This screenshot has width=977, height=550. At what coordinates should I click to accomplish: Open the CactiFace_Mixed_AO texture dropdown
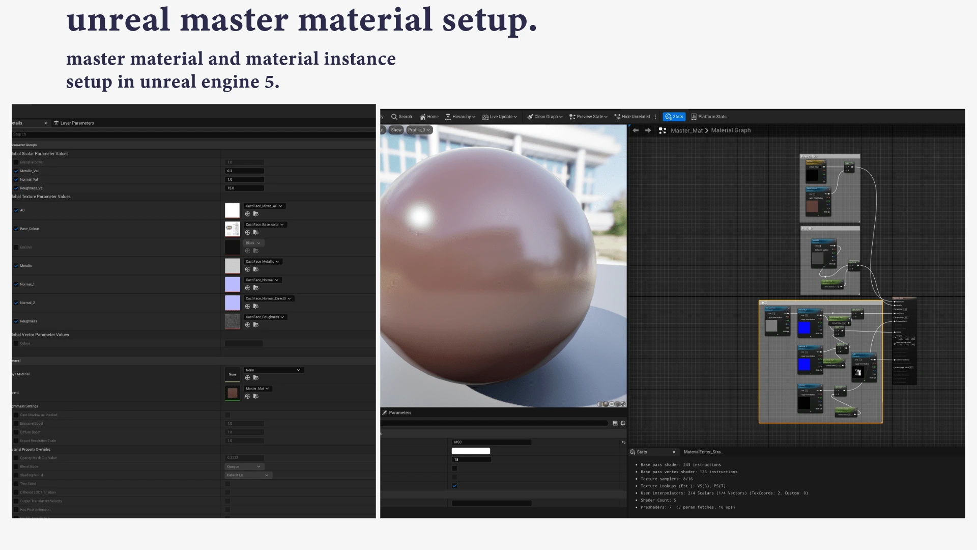pos(264,206)
